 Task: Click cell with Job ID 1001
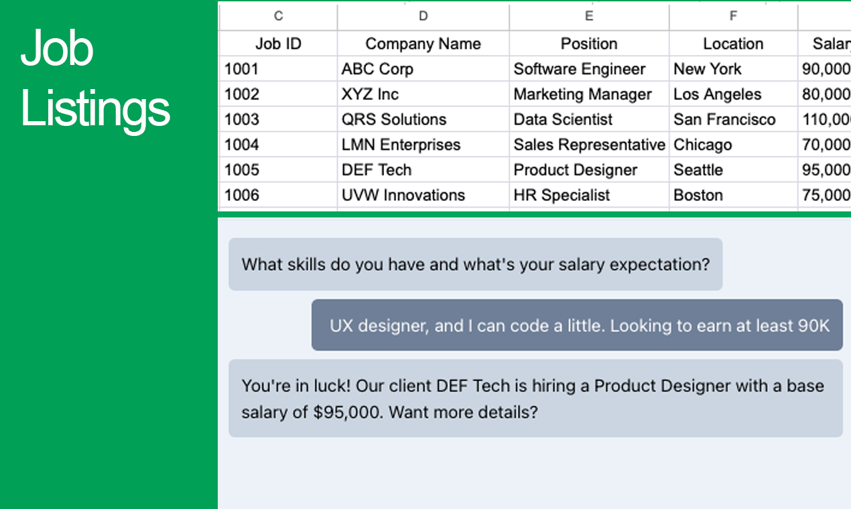point(278,69)
